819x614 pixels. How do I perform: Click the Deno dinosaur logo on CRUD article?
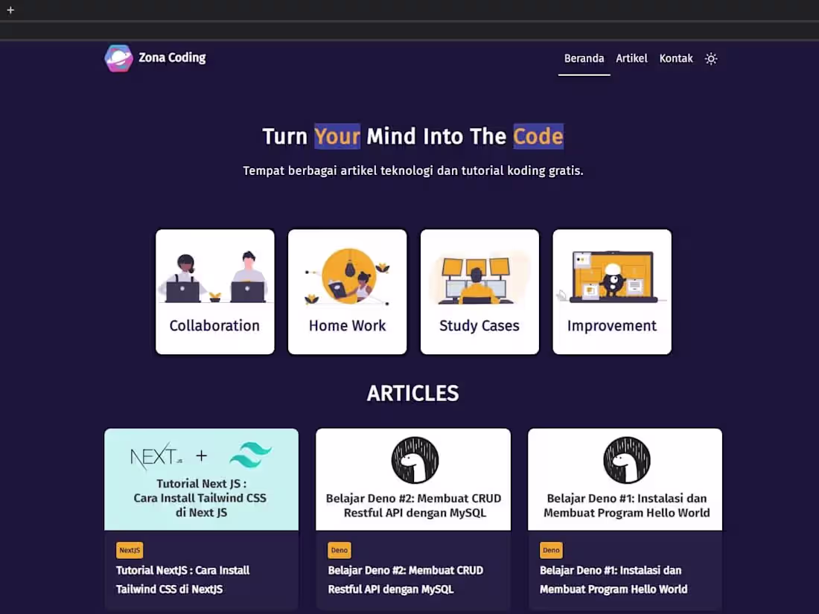413,460
